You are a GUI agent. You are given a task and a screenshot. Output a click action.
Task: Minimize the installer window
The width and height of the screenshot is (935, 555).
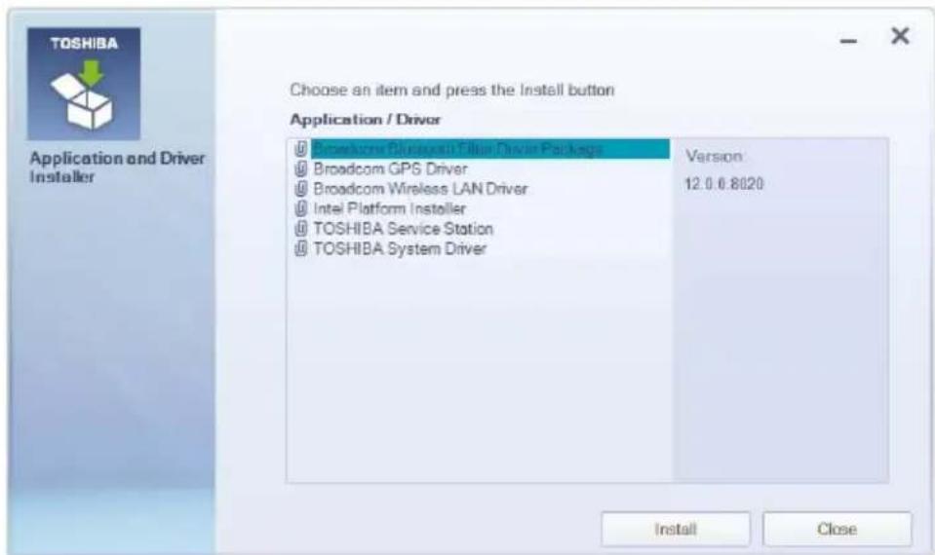(x=848, y=41)
